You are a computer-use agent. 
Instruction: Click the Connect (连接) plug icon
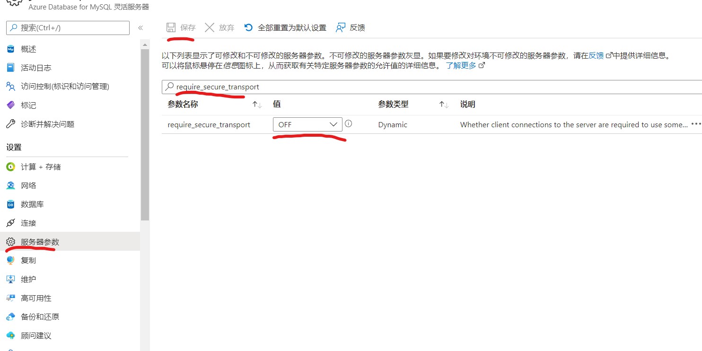pyautogui.click(x=10, y=223)
